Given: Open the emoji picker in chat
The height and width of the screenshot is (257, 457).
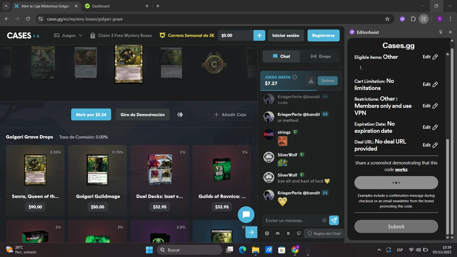Looking at the screenshot, I should tap(324, 220).
